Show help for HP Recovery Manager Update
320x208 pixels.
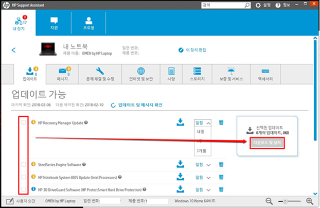(86, 123)
